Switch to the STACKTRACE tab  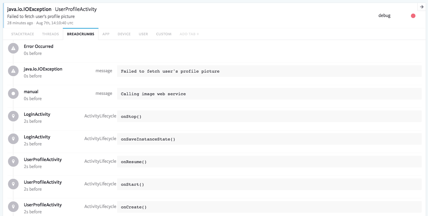[x=22, y=34]
